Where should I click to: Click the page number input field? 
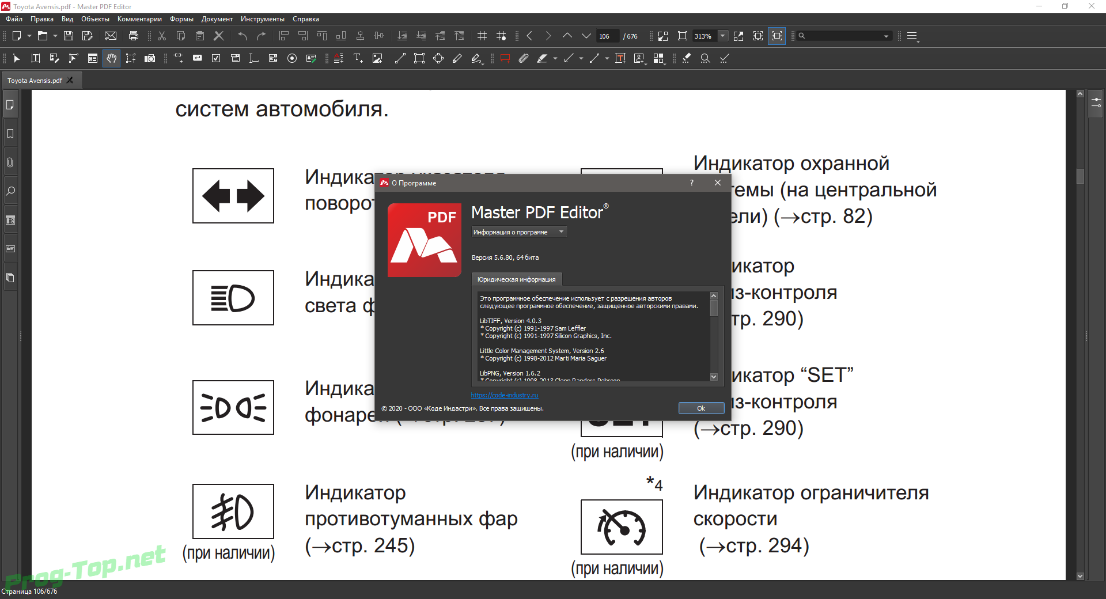pyautogui.click(x=607, y=36)
